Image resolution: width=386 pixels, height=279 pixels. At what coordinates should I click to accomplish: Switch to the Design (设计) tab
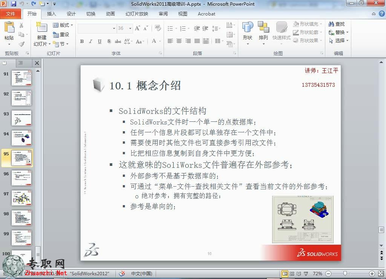pos(71,14)
